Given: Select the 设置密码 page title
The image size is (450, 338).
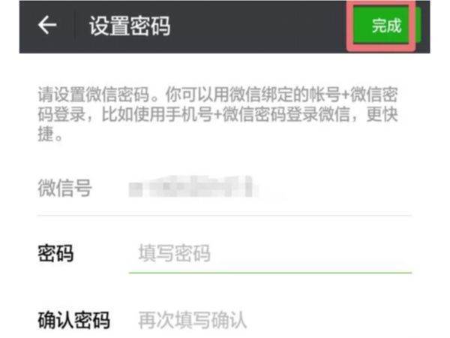Looking at the screenshot, I should pyautogui.click(x=130, y=26).
